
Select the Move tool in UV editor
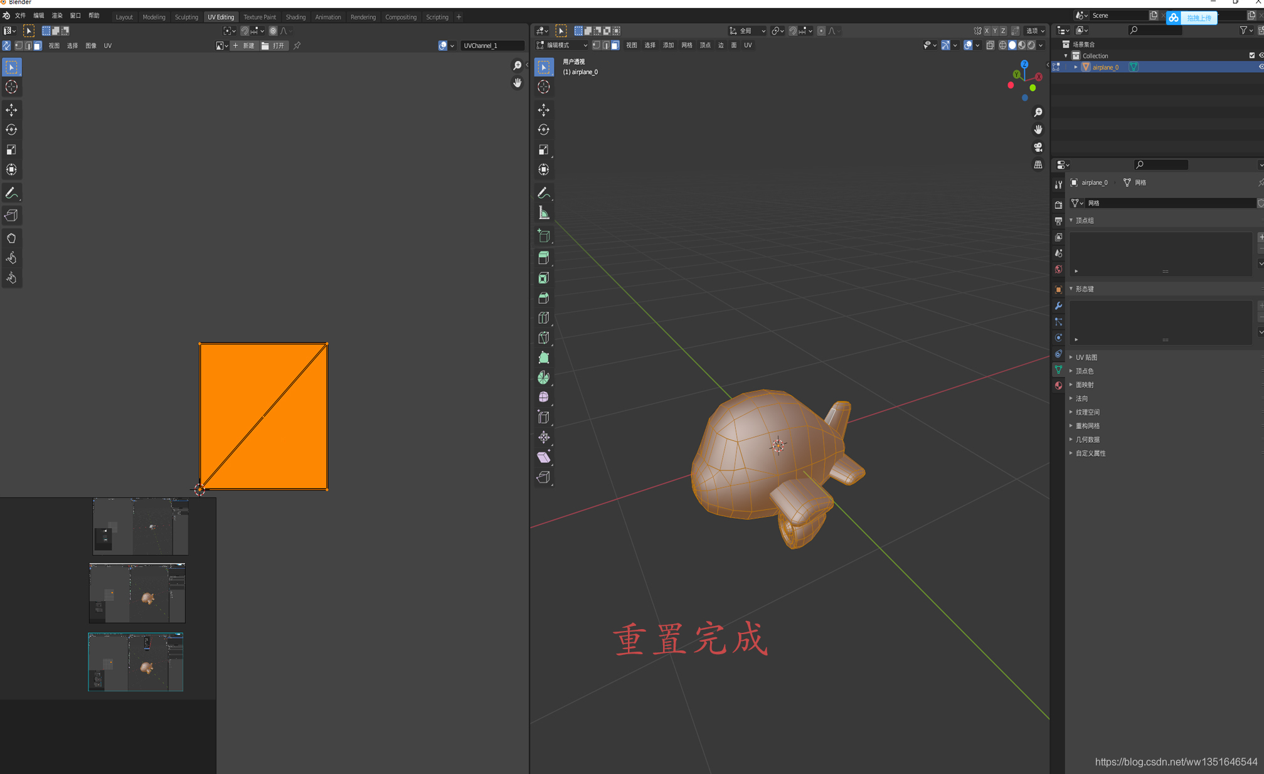[x=13, y=109]
